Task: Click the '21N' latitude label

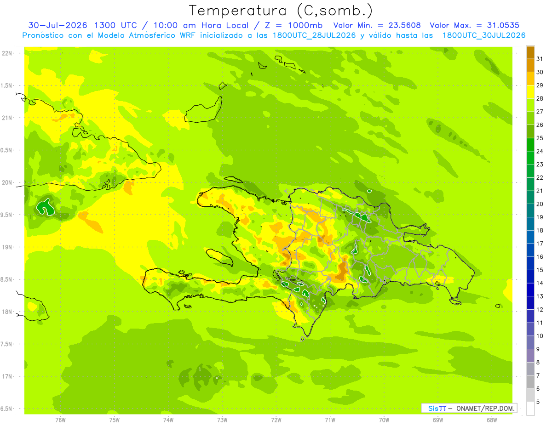Action: pyautogui.click(x=7, y=118)
